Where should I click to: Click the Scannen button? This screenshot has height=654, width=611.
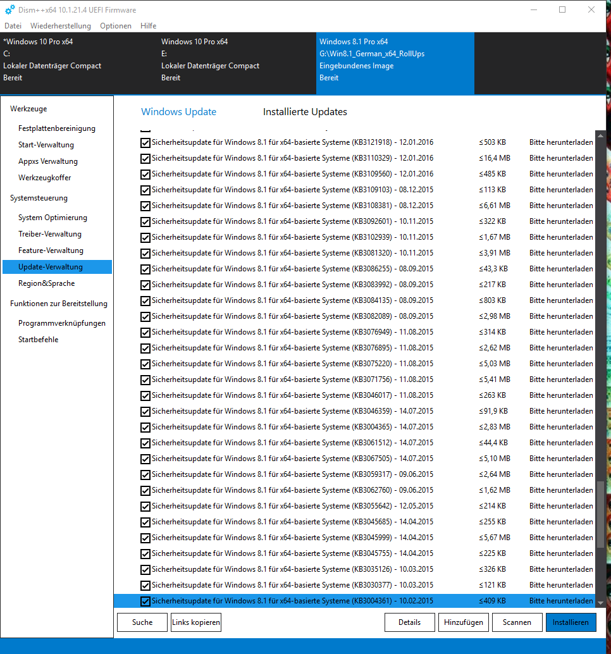click(517, 622)
